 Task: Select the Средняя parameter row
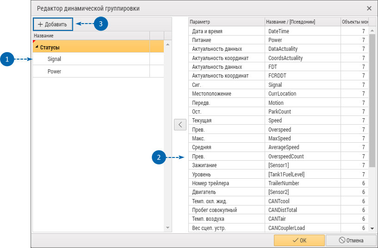[279, 147]
